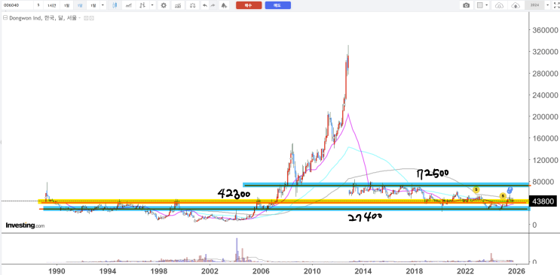
Task: Undo last chart action
Action: (x=205, y=5)
